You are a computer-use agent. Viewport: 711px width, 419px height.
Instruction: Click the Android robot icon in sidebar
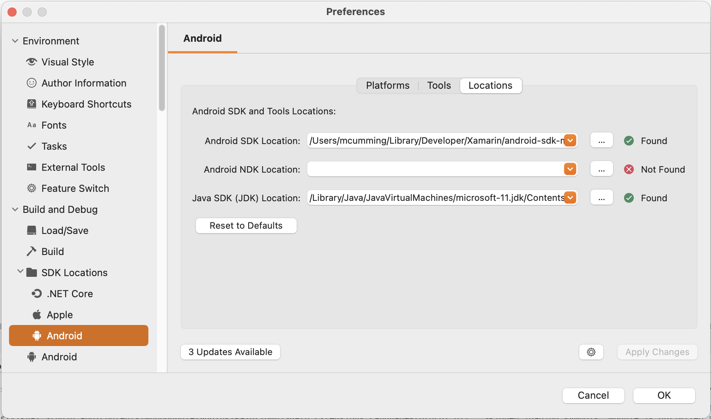pos(36,336)
